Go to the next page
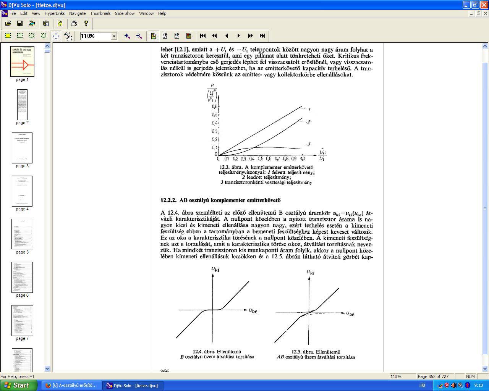 tap(239, 36)
